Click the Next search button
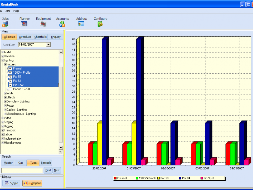 [57, 170]
